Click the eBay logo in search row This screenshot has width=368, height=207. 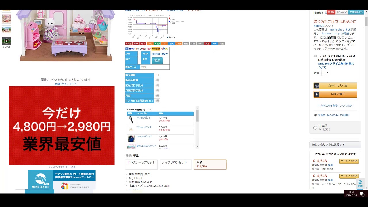click(x=165, y=49)
